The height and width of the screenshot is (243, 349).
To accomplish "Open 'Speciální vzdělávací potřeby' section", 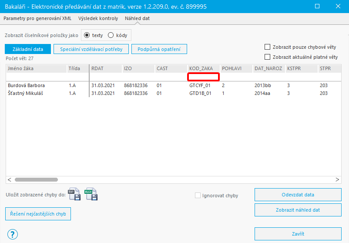I will (91, 49).
